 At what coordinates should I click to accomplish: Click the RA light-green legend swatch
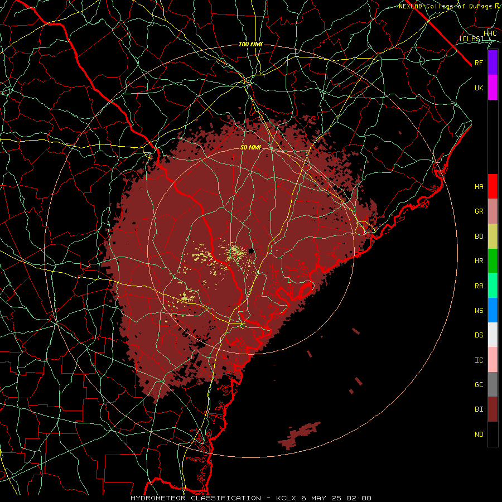(x=493, y=286)
